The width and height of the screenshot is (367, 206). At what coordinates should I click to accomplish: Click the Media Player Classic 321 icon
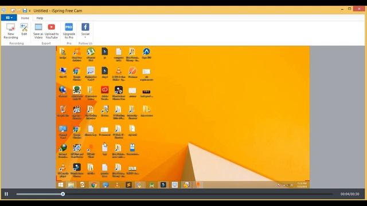click(x=77, y=112)
